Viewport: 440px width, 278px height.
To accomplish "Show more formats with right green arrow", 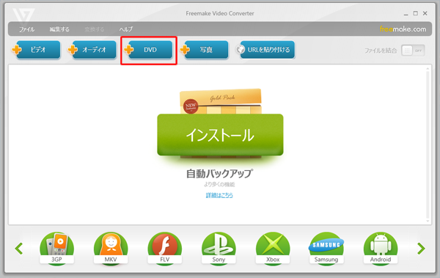I will pyautogui.click(x=421, y=249).
